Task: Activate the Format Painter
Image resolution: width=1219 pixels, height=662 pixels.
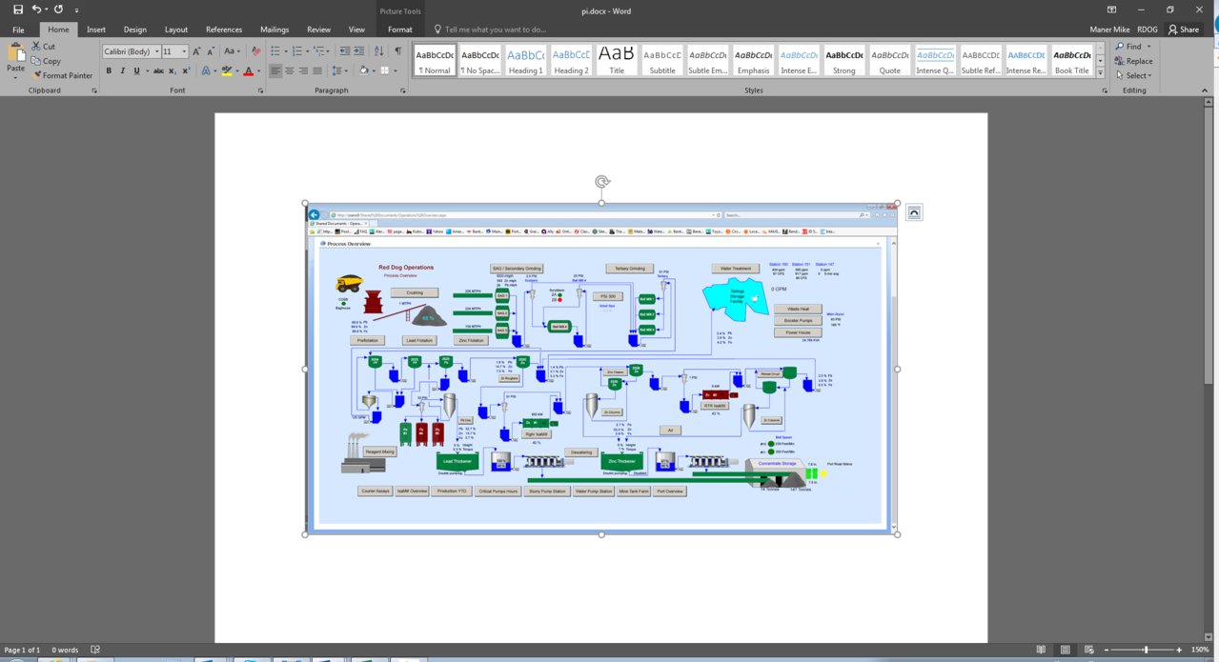Action: pos(63,75)
